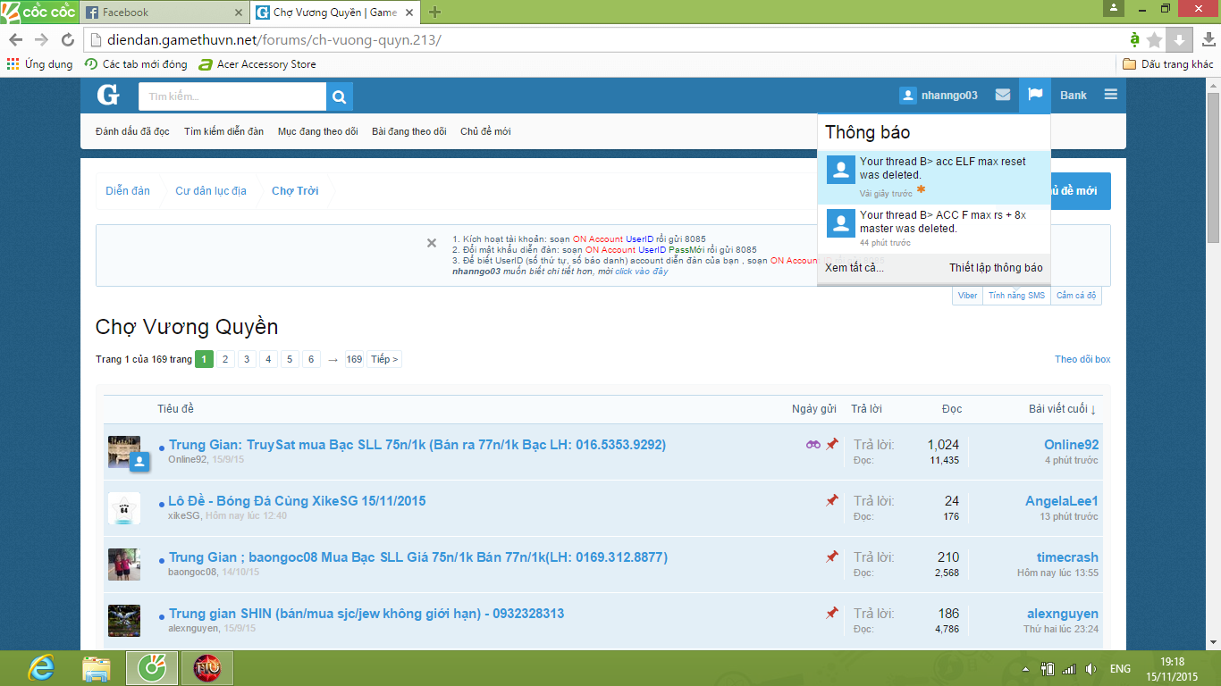Open File Explorer from taskbar
Viewport: 1221px width, 686px height.
pyautogui.click(x=97, y=668)
